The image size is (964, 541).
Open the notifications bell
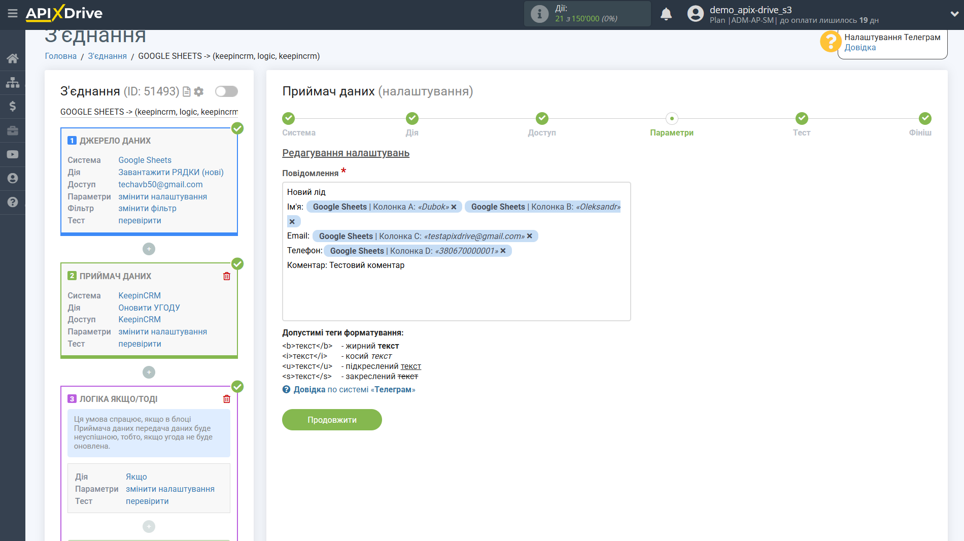coord(666,14)
